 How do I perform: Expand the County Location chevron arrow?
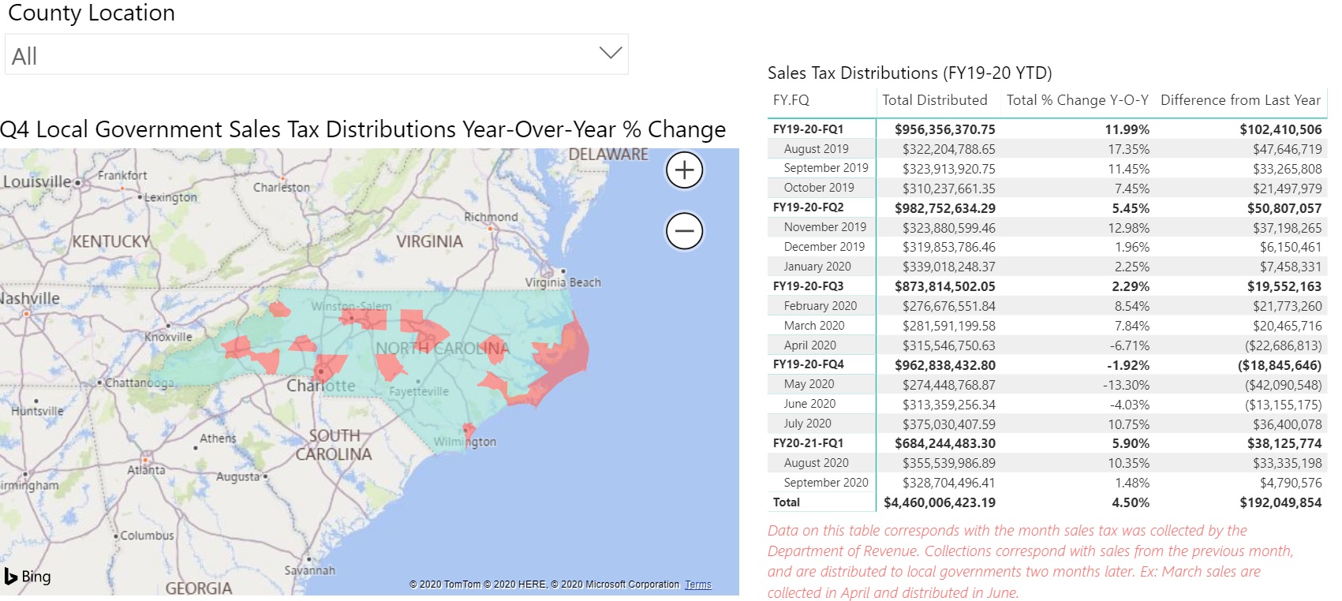click(x=610, y=54)
